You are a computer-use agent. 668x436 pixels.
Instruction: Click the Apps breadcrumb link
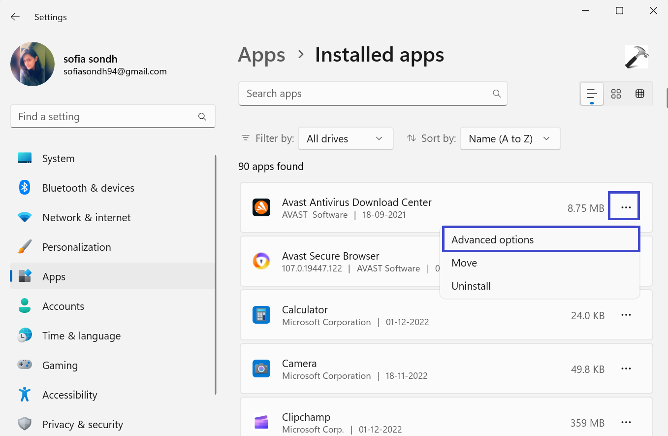(261, 55)
